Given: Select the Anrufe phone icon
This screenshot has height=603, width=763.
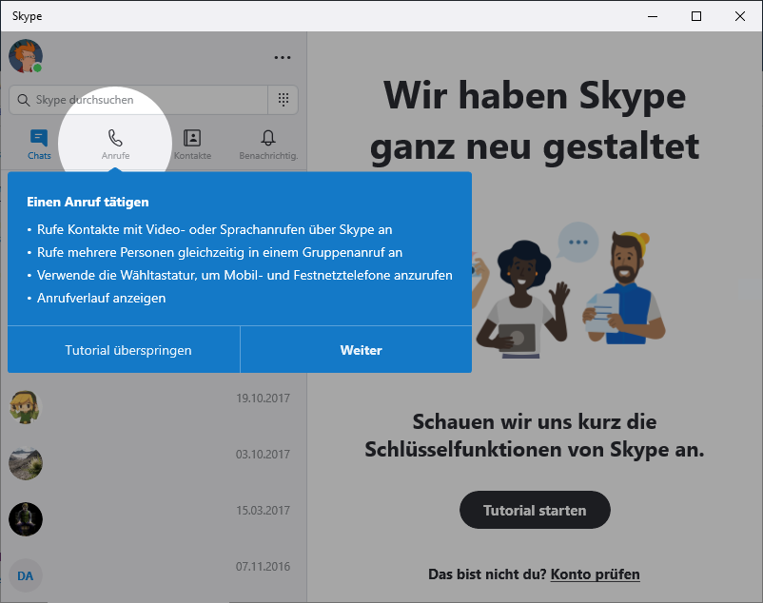Looking at the screenshot, I should coord(115,138).
